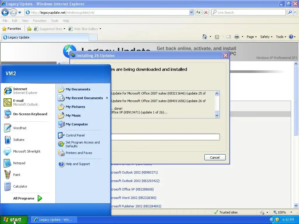Open the View menu
The image size is (299, 224).
pos(25,21)
